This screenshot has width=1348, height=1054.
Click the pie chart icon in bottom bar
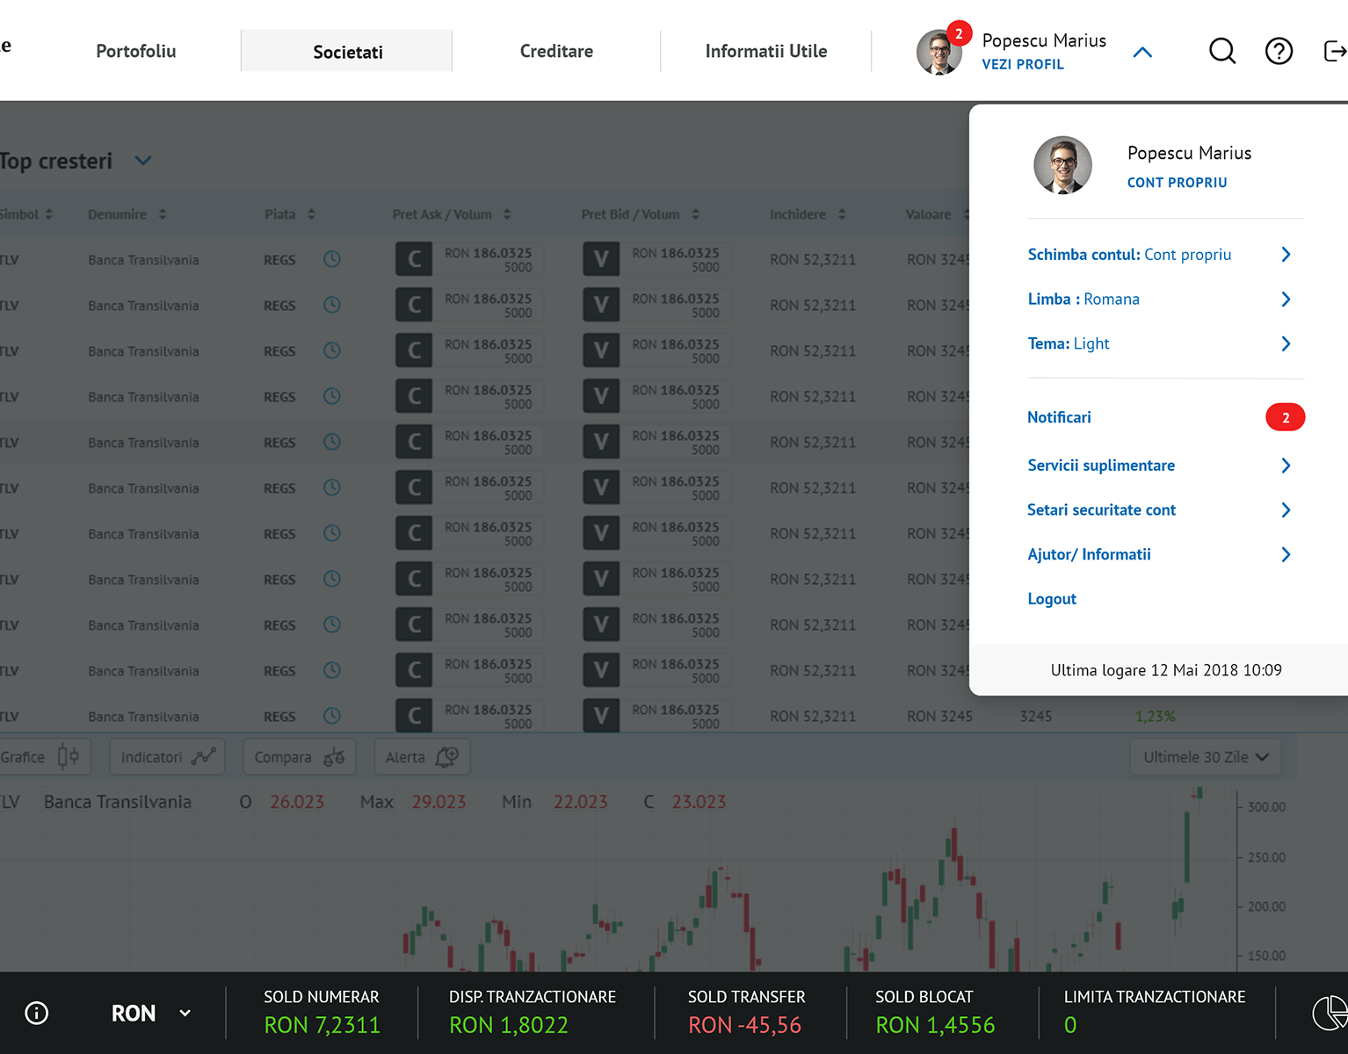point(1330,1013)
